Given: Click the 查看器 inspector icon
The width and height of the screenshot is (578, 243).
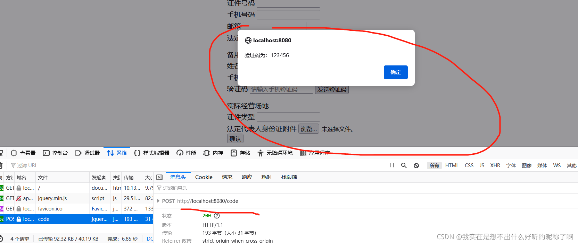Looking at the screenshot, I should (14, 153).
